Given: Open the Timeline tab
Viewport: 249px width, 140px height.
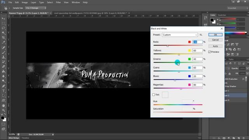Looking at the screenshot, I should coord(25,138).
